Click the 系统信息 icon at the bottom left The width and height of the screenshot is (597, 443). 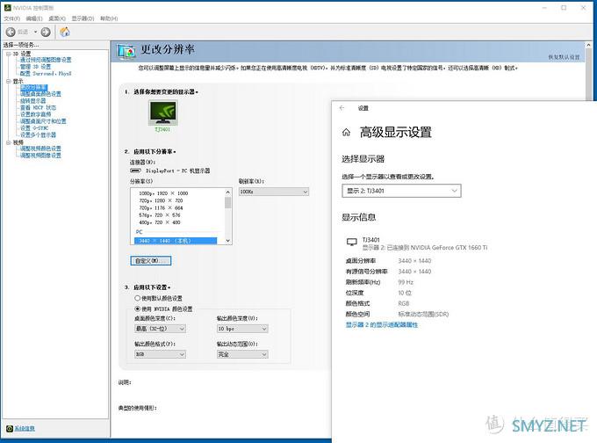[x=10, y=429]
